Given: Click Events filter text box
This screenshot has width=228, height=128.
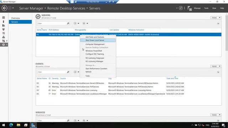Looking at the screenshot, I should pos(52,72).
